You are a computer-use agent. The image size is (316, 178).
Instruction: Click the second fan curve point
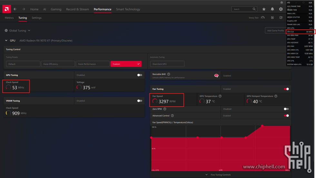pyautogui.click(x=197, y=137)
